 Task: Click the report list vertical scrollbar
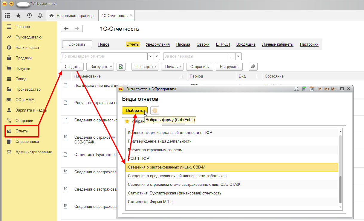point(340,188)
